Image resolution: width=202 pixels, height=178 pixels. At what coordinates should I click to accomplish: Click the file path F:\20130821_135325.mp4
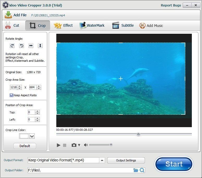click(x=48, y=15)
